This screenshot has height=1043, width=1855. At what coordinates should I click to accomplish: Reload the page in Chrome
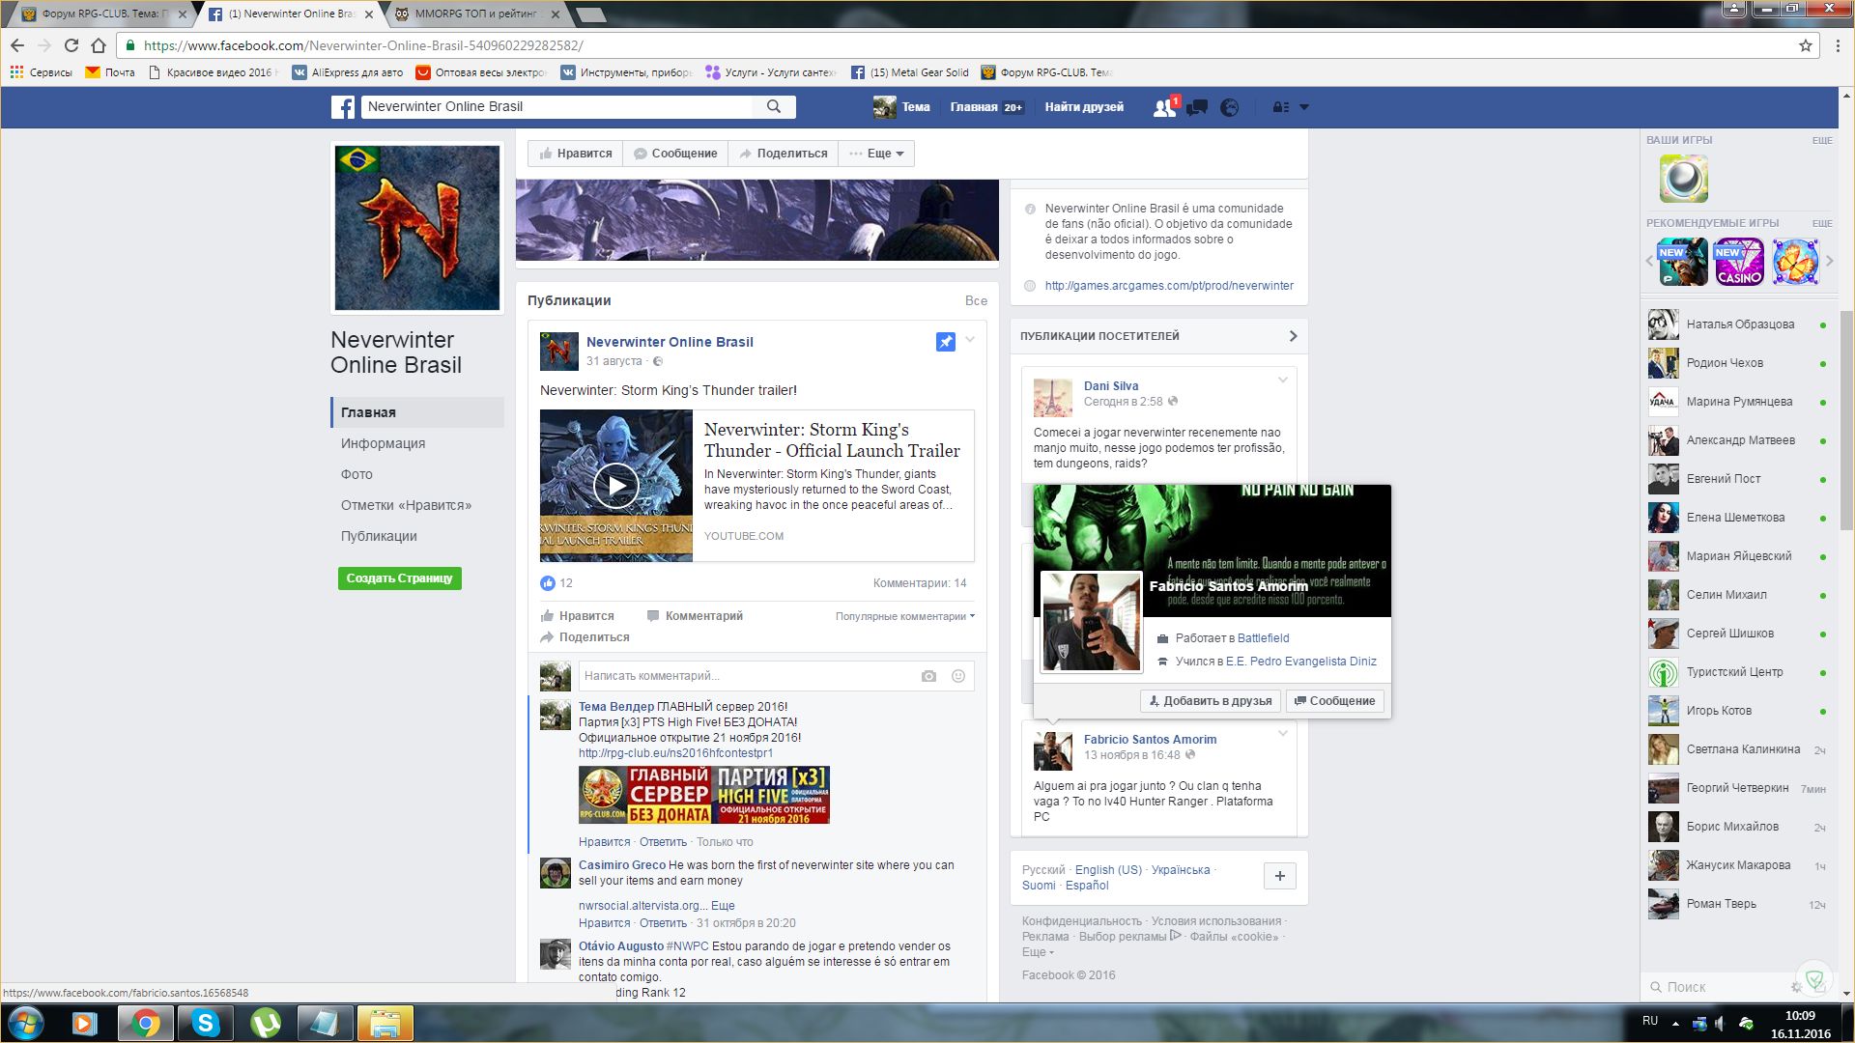click(71, 45)
